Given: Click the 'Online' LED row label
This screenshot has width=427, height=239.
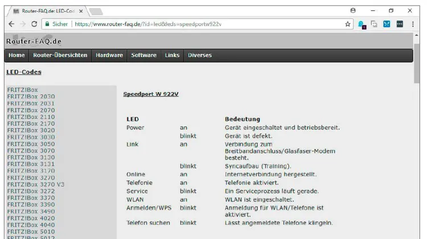Looking at the screenshot, I should [136, 174].
